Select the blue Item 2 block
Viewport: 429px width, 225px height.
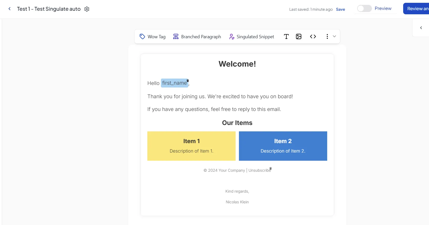(x=283, y=146)
